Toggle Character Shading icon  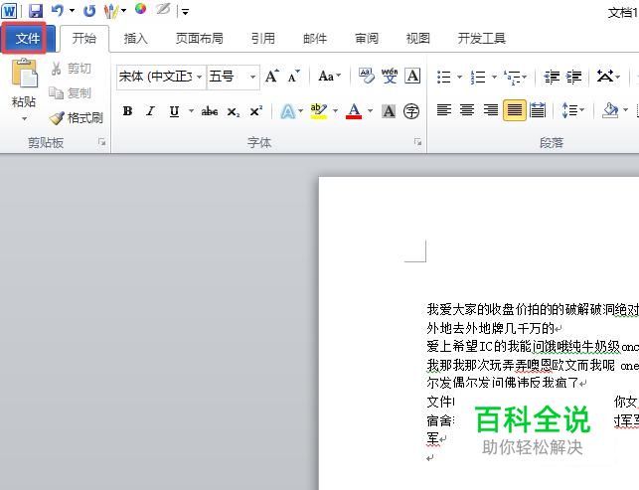point(389,111)
